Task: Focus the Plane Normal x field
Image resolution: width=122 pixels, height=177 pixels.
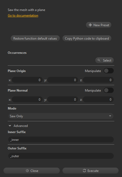Action: [x=27, y=99]
